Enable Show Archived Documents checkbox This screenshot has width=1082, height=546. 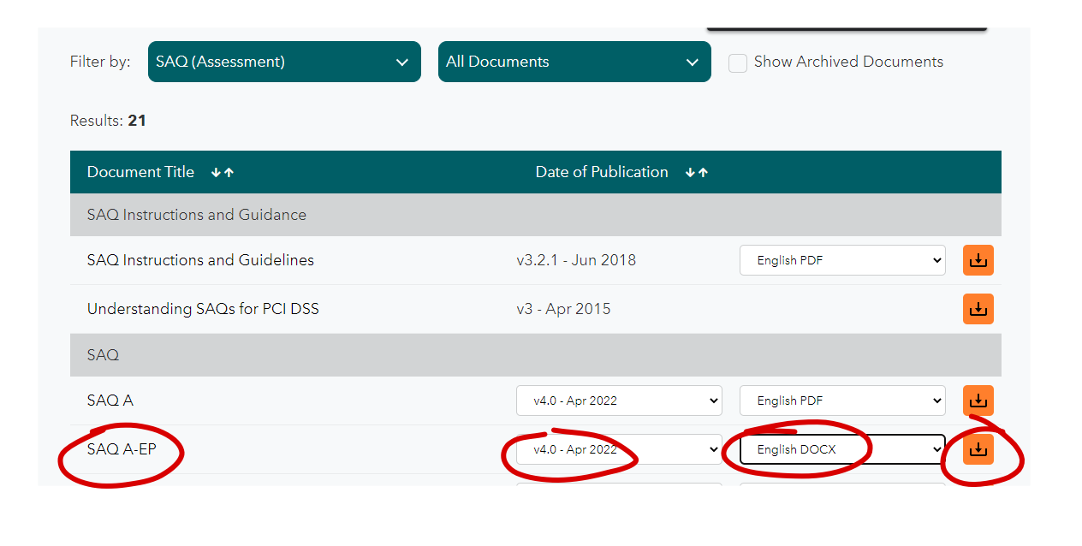738,62
